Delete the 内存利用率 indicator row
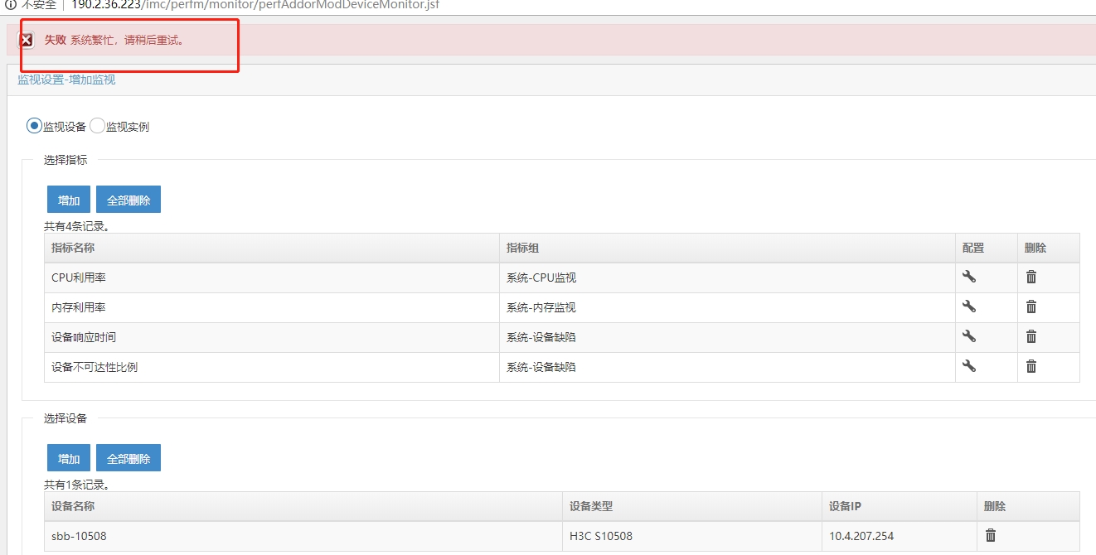This screenshot has height=555, width=1096. click(1031, 306)
